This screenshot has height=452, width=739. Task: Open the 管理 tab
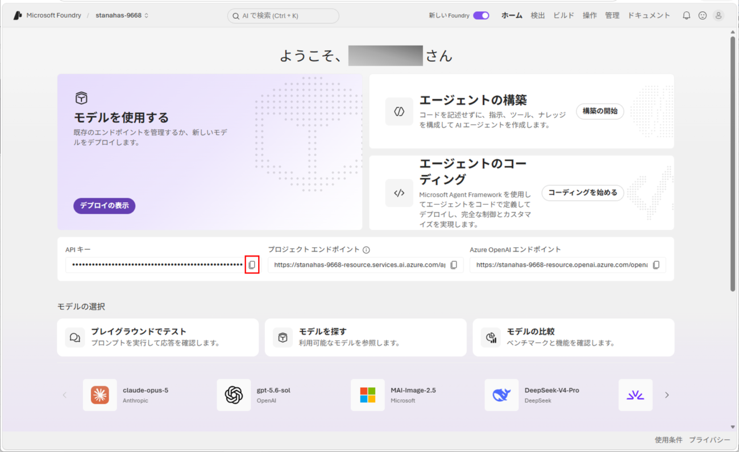[612, 15]
